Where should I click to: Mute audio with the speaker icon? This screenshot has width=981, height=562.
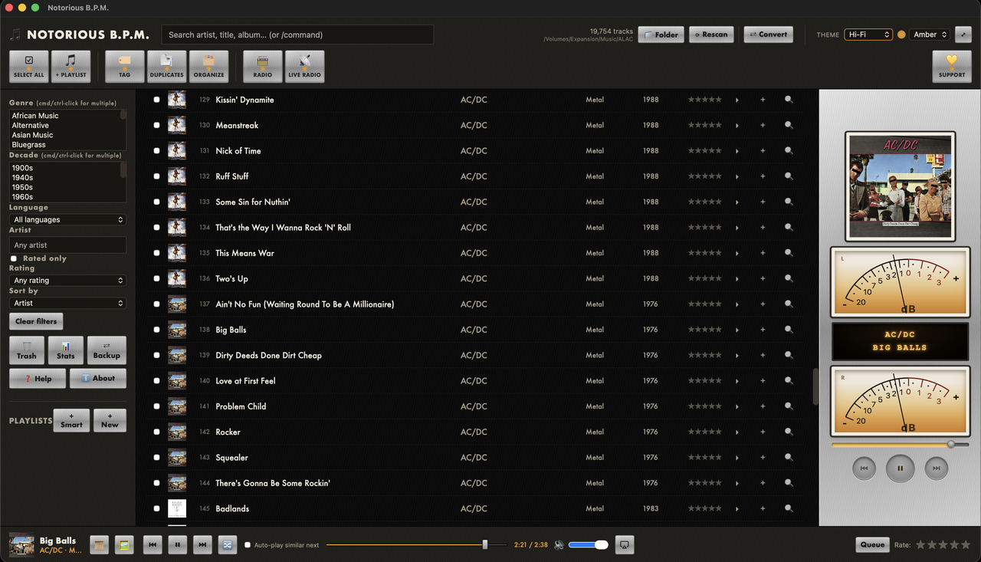559,544
